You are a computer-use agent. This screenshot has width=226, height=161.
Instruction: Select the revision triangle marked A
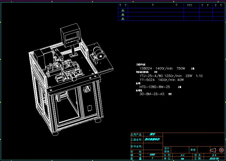point(123,10)
